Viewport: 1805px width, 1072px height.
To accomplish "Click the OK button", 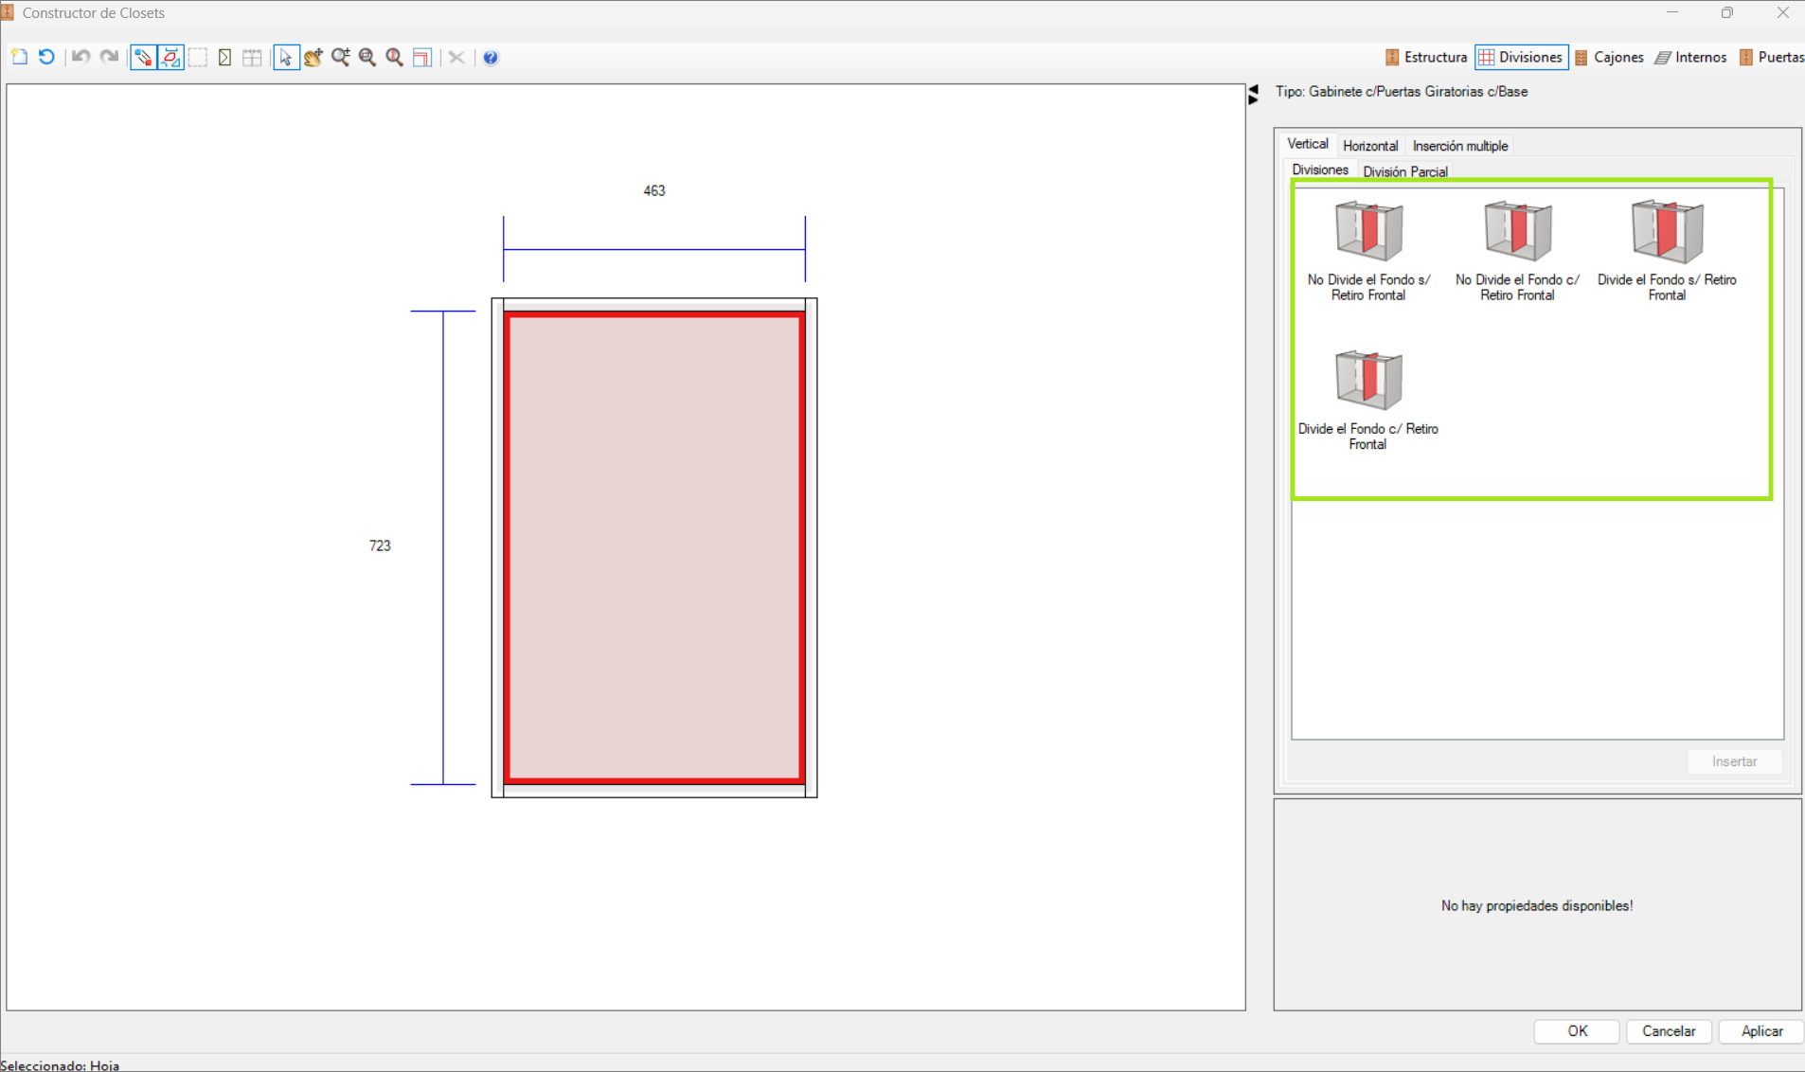I will point(1577,1031).
